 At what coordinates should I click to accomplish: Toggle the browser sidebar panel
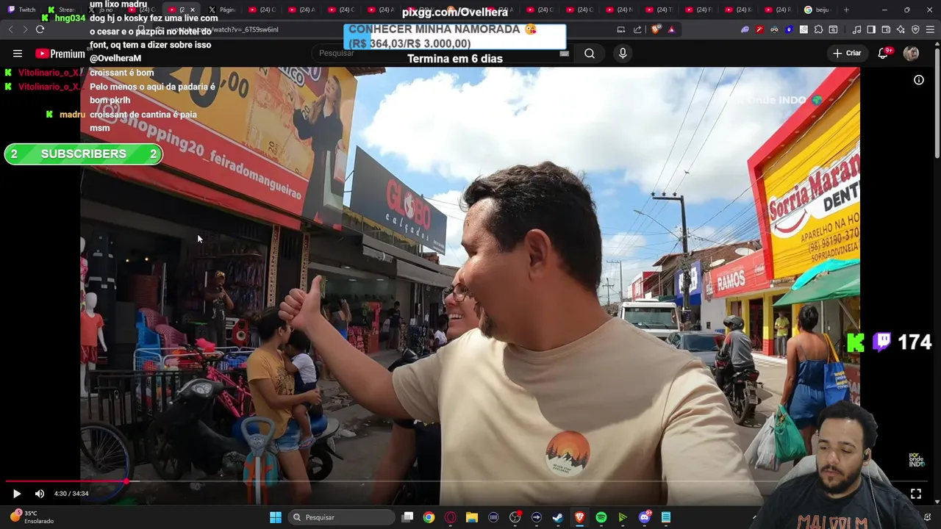pyautogui.click(x=871, y=29)
